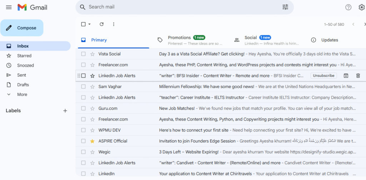Screen dimensions: 366x180
Task: Select the Sam Vaghar email checkbox
Action: (83, 87)
